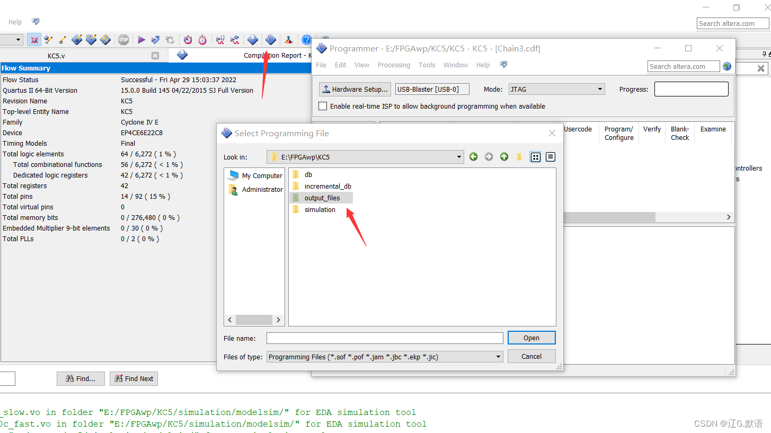Open the Assignment Editor toolbar icon
The image size is (771, 433).
tap(49, 40)
